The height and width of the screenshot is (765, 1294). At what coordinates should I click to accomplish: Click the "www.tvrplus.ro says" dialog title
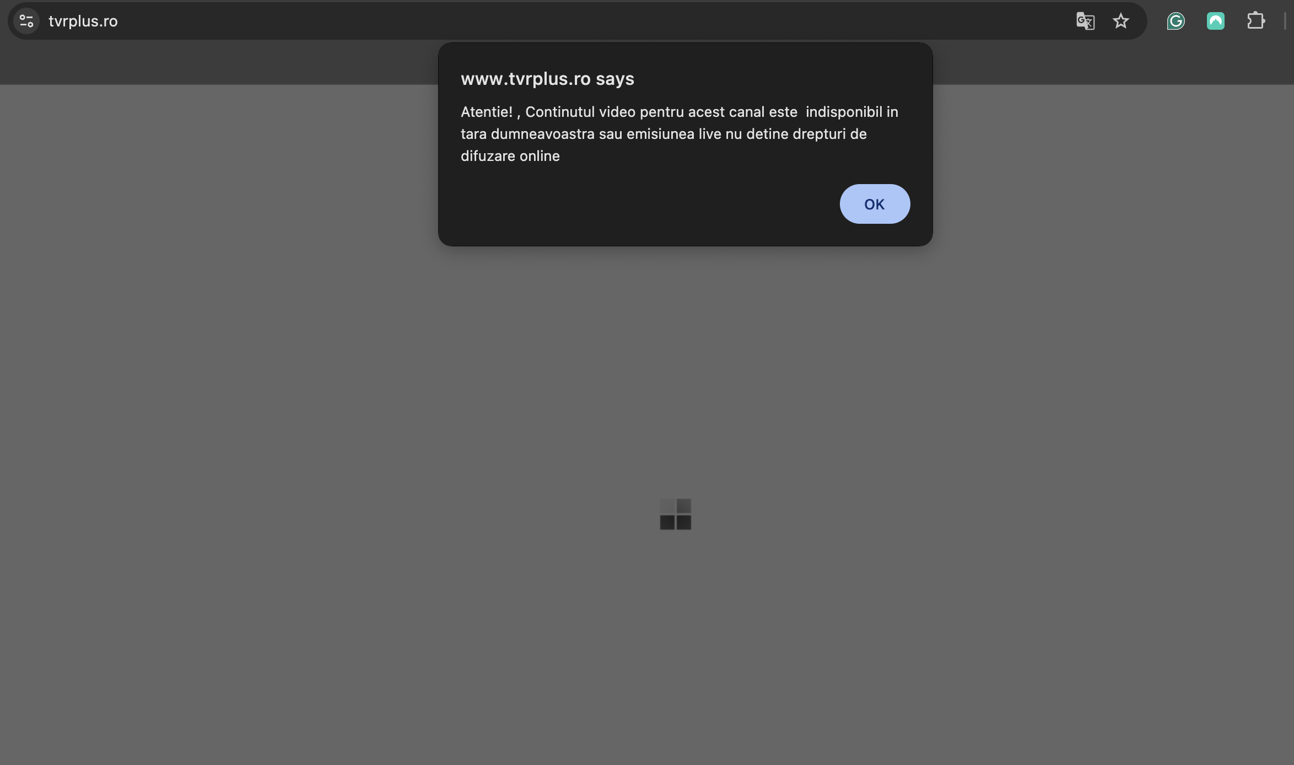click(x=547, y=79)
